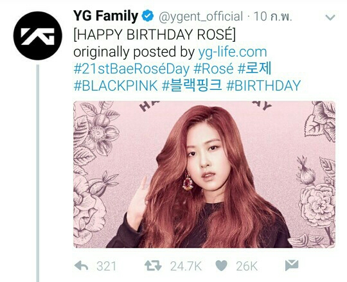Open the #BIRTHDAY hashtag
The height and width of the screenshot is (282, 347).
tap(263, 85)
